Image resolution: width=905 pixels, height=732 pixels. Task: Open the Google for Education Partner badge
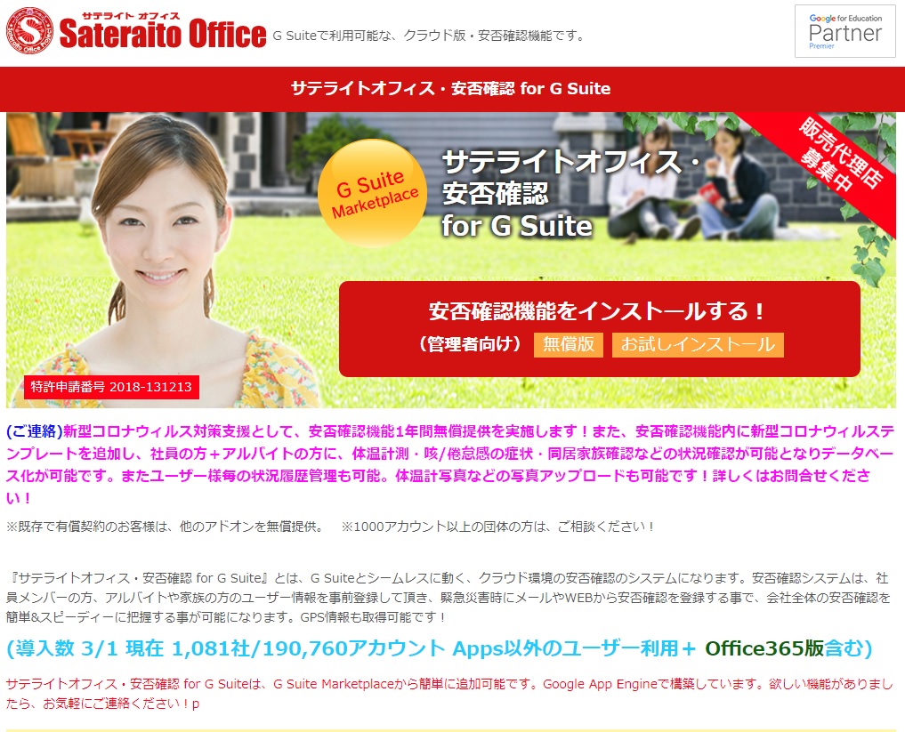click(x=845, y=31)
